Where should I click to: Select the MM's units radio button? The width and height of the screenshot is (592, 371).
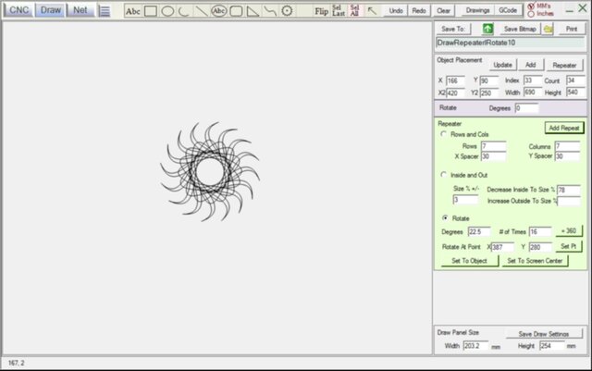pyautogui.click(x=531, y=6)
